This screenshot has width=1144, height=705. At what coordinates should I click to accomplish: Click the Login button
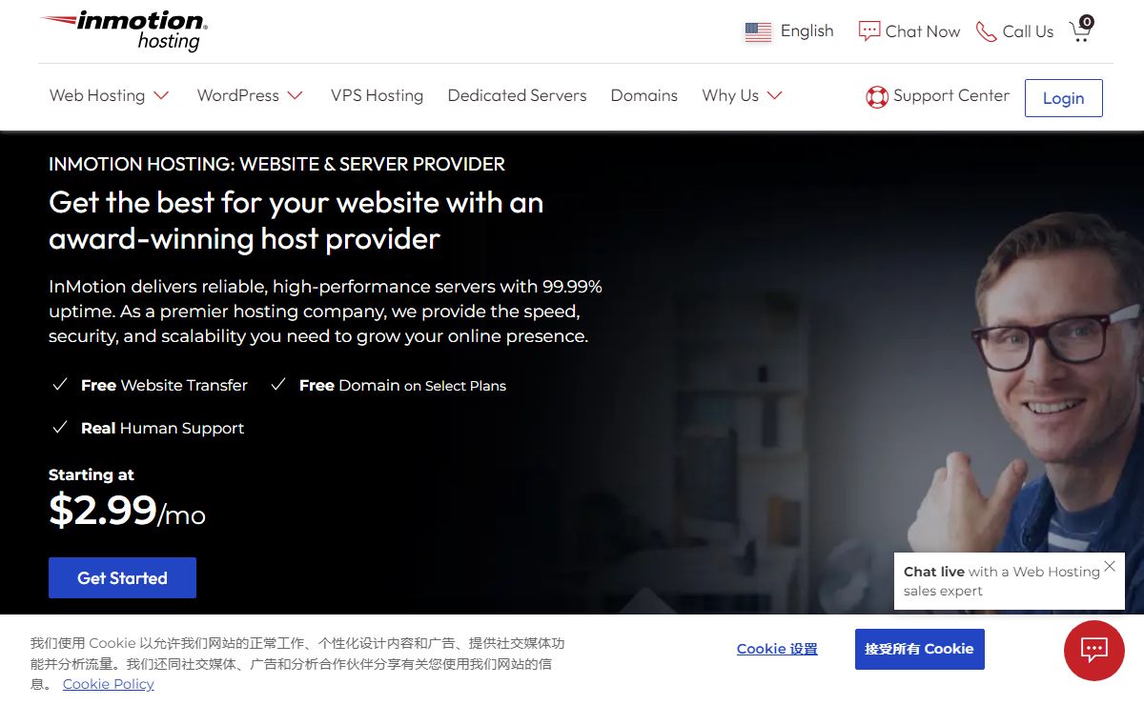(1063, 98)
